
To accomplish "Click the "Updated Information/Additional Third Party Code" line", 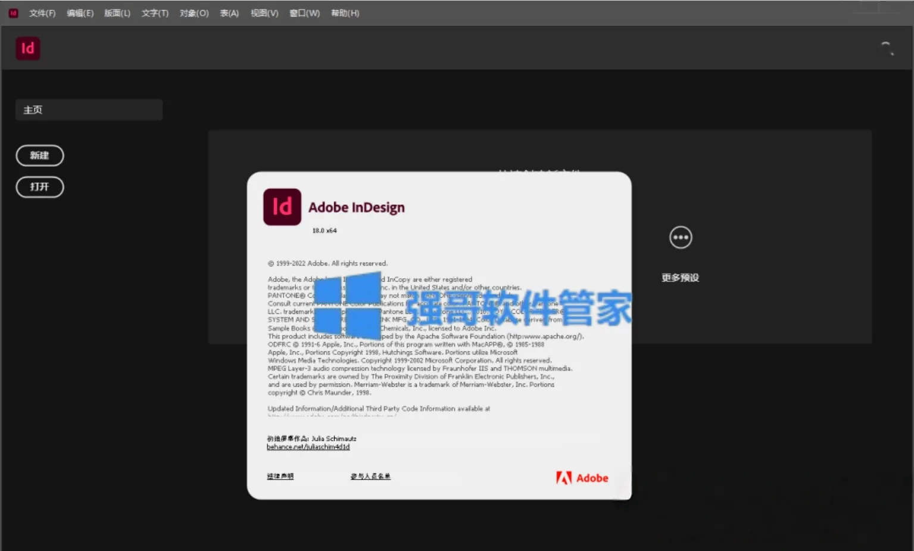I will tap(379, 409).
